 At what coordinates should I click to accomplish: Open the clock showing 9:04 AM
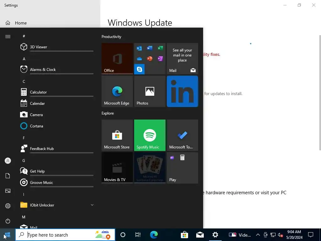(294, 235)
